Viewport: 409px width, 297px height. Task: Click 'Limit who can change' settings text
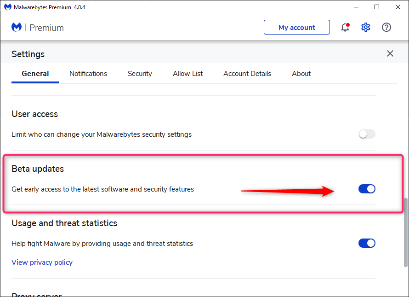(x=102, y=134)
